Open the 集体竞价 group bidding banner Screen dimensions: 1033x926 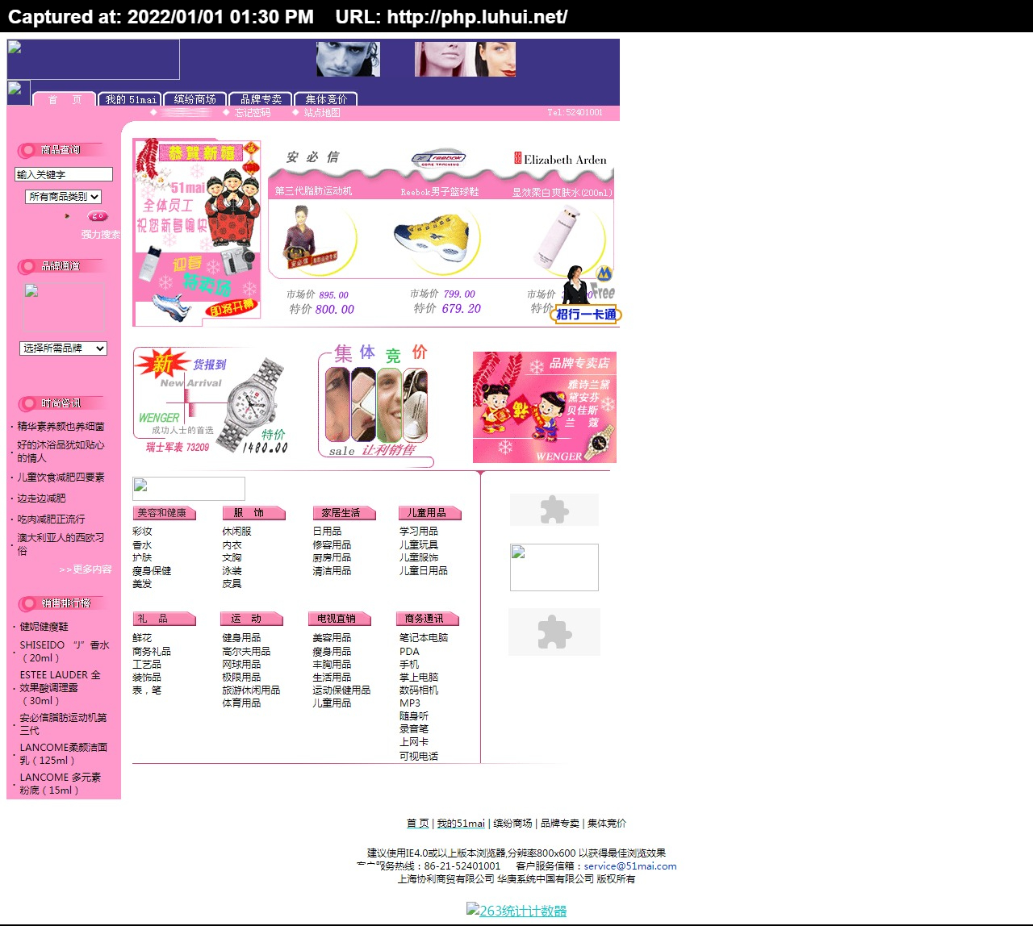pos(376,405)
